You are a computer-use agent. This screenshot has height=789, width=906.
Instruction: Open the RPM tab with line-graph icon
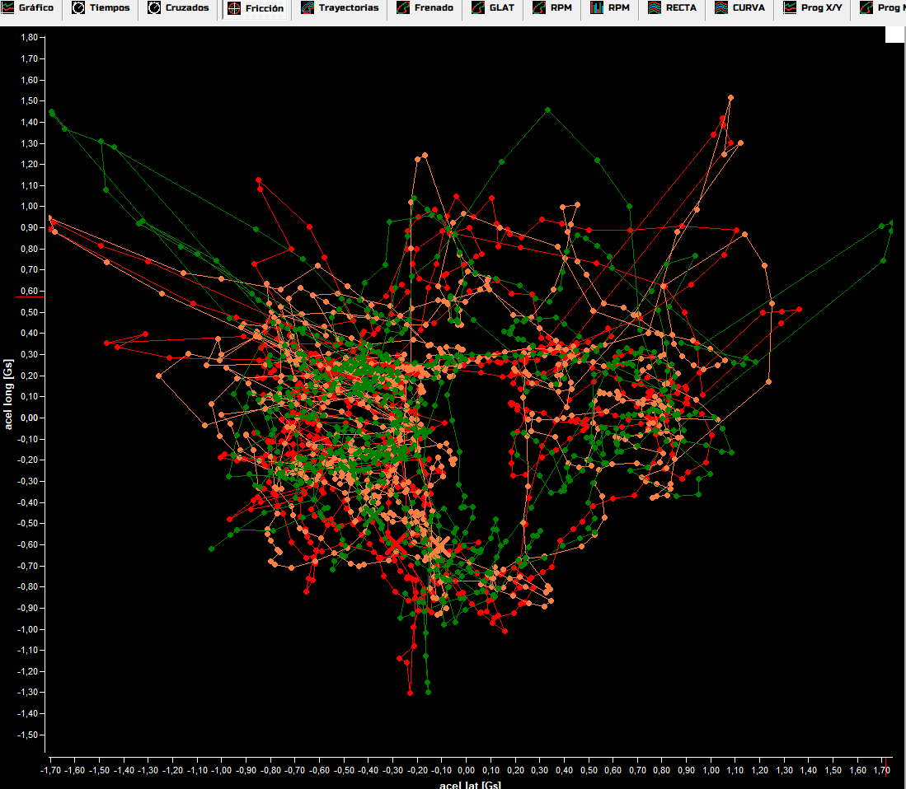(x=553, y=8)
